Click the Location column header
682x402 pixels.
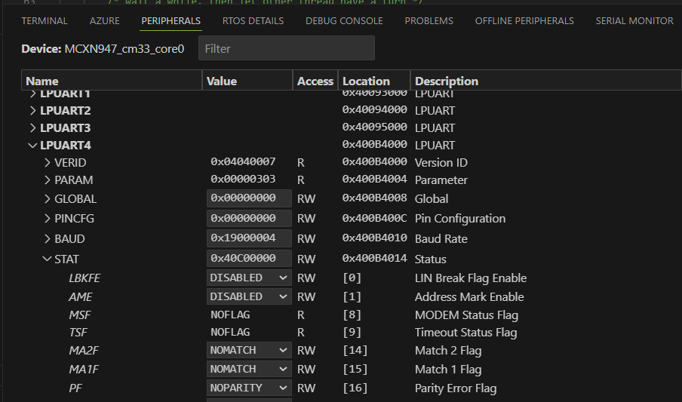pyautogui.click(x=366, y=81)
